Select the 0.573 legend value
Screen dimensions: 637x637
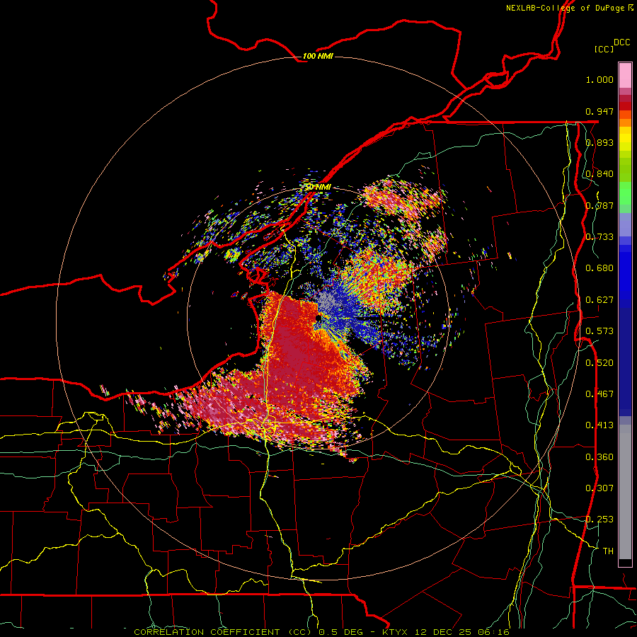coord(599,331)
